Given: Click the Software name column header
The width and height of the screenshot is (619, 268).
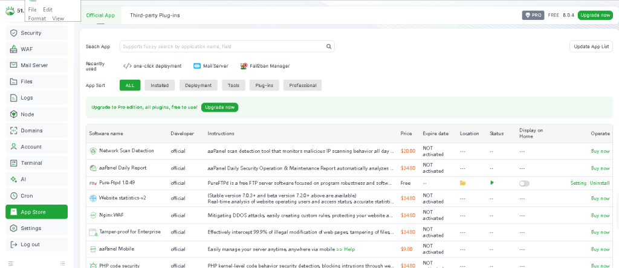Looking at the screenshot, I should (106, 133).
